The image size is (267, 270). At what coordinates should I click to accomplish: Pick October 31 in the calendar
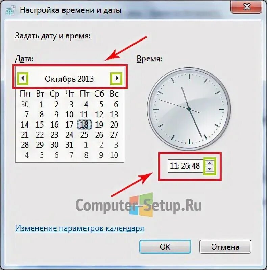point(69,145)
